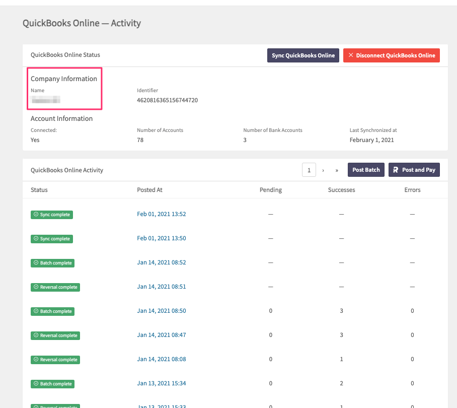Click QuickBooks Online — Activity page title
Screen dimensions: 457x408
pyautogui.click(x=82, y=23)
